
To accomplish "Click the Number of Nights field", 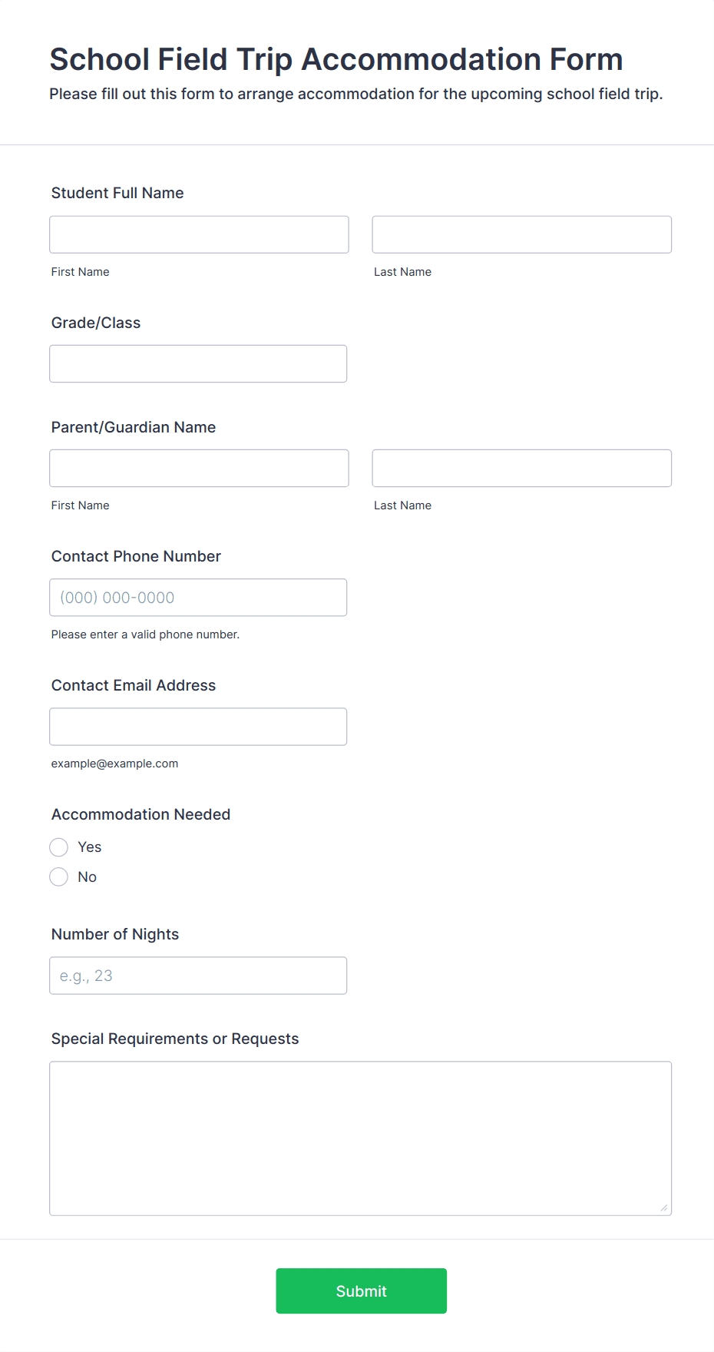I will (x=198, y=976).
